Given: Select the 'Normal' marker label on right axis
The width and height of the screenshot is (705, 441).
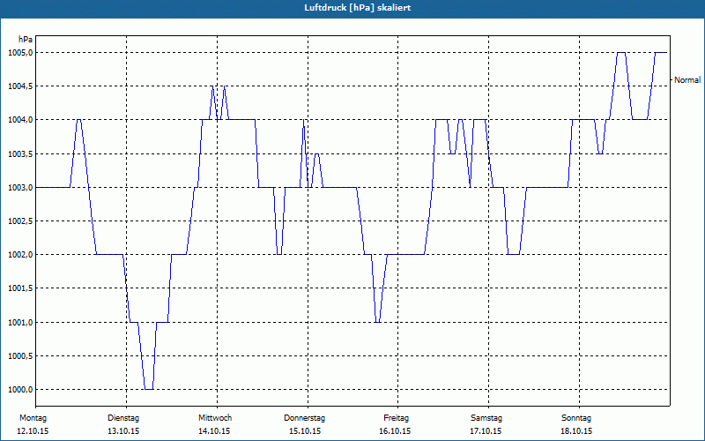Looking at the screenshot, I should pos(687,79).
